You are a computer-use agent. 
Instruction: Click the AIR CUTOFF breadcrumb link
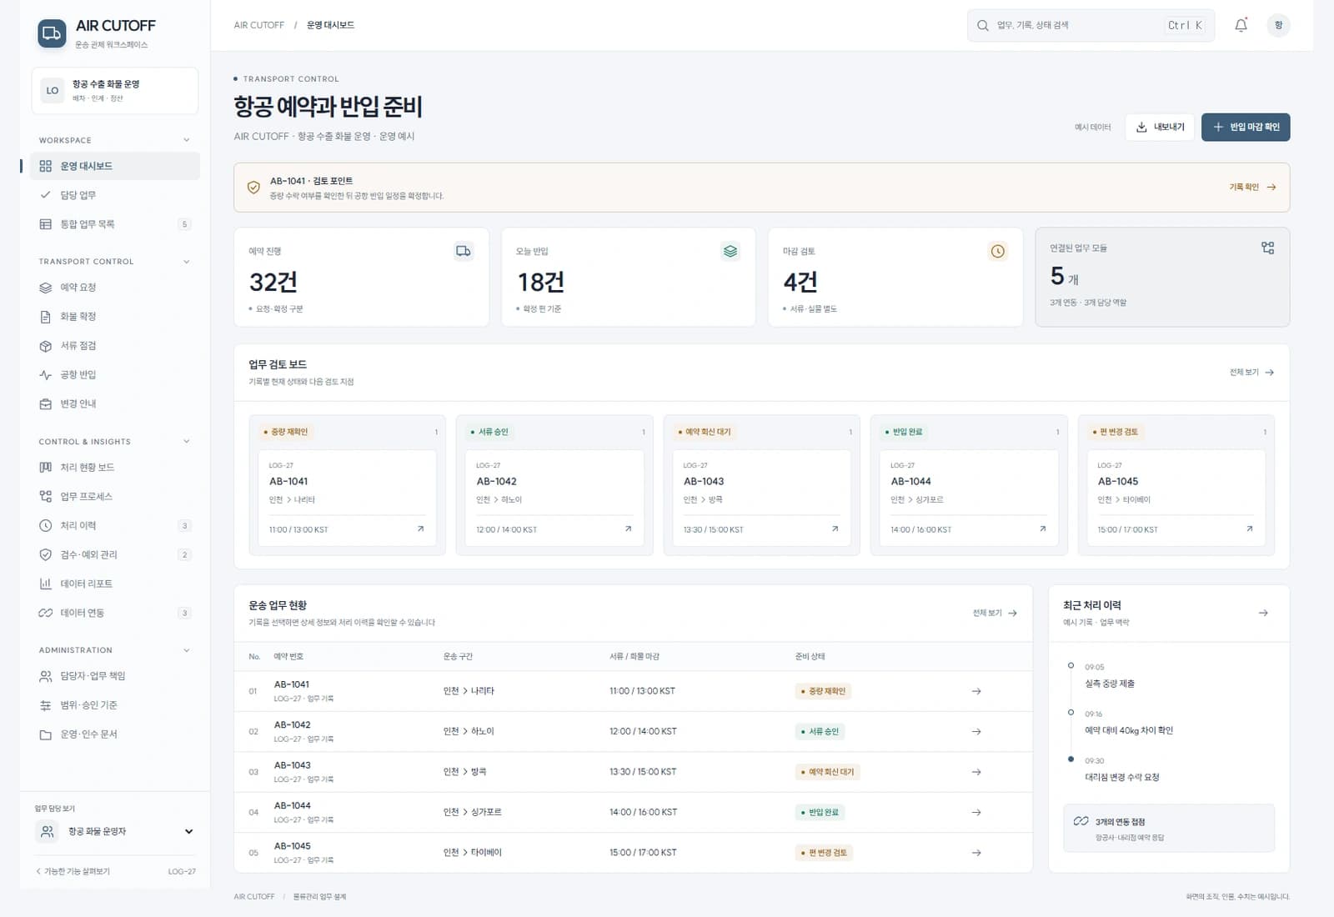click(x=259, y=25)
